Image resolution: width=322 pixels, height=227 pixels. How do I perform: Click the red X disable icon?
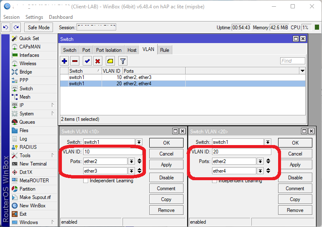98,61
